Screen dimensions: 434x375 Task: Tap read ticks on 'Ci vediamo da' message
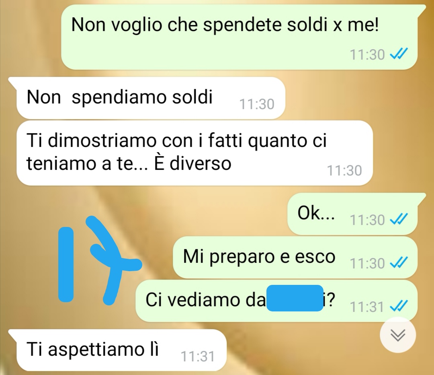tap(398, 306)
